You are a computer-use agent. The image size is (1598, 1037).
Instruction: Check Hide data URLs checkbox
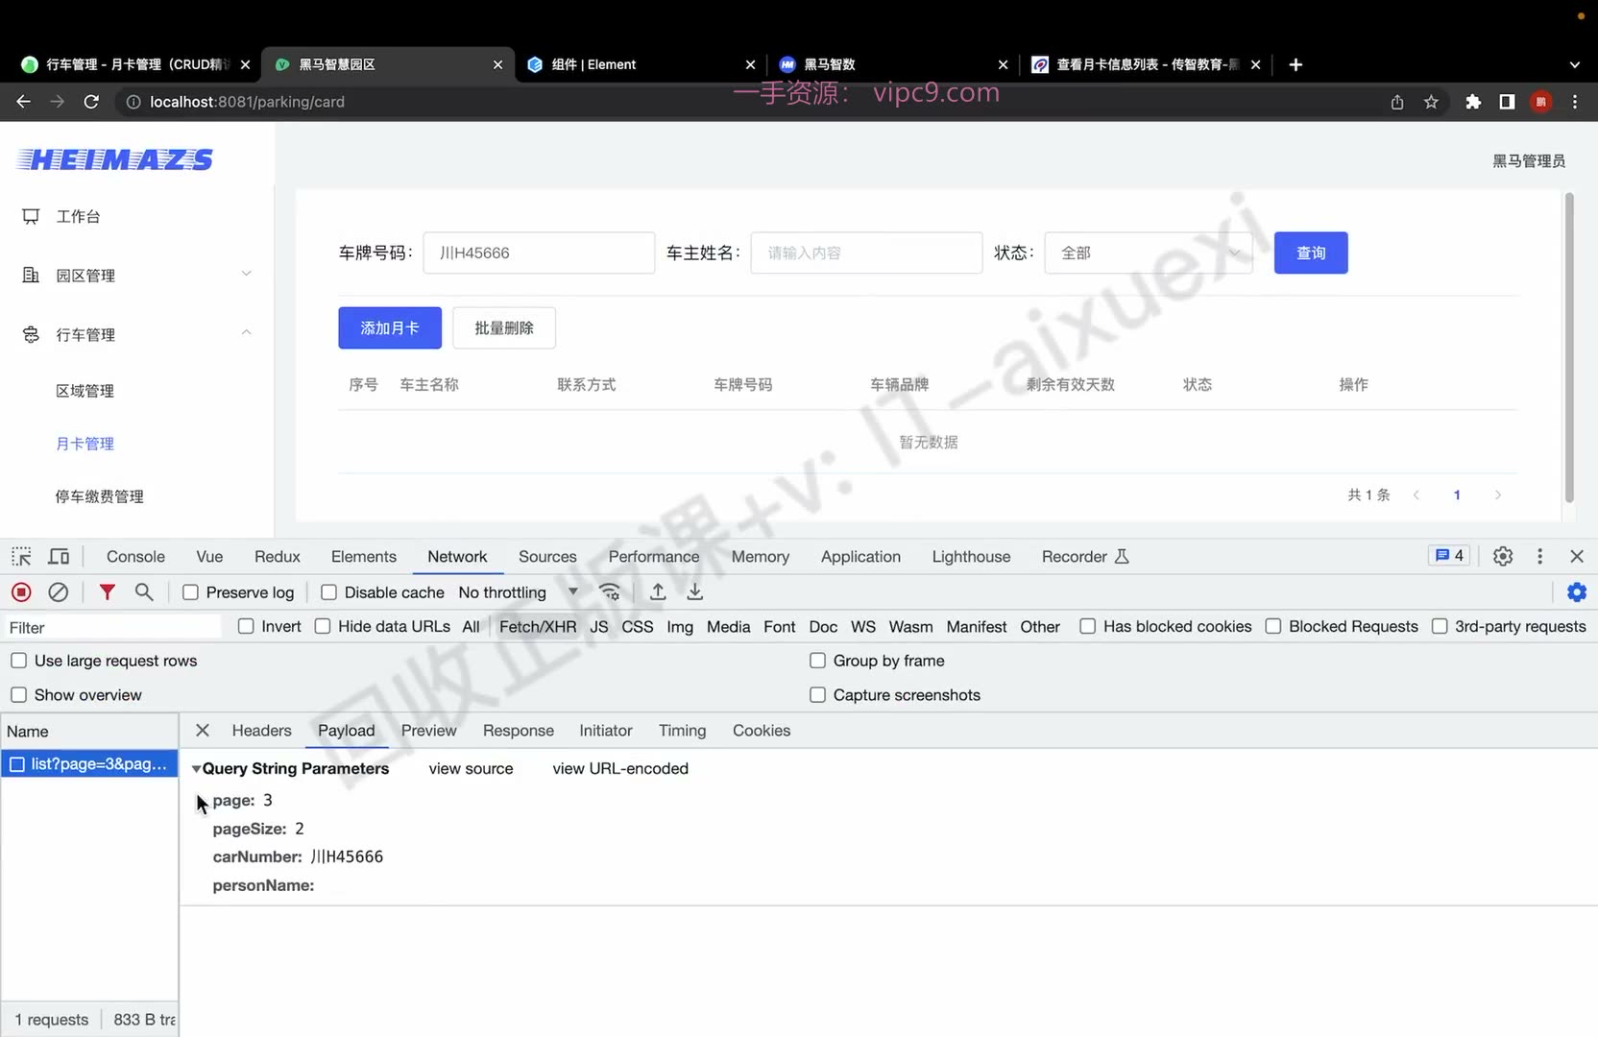click(323, 626)
